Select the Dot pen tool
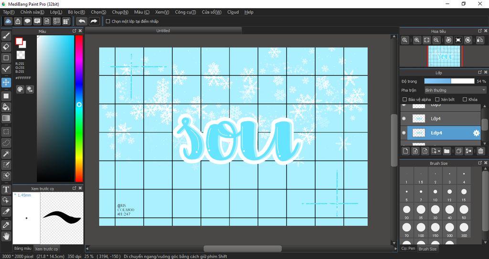 coord(6,69)
